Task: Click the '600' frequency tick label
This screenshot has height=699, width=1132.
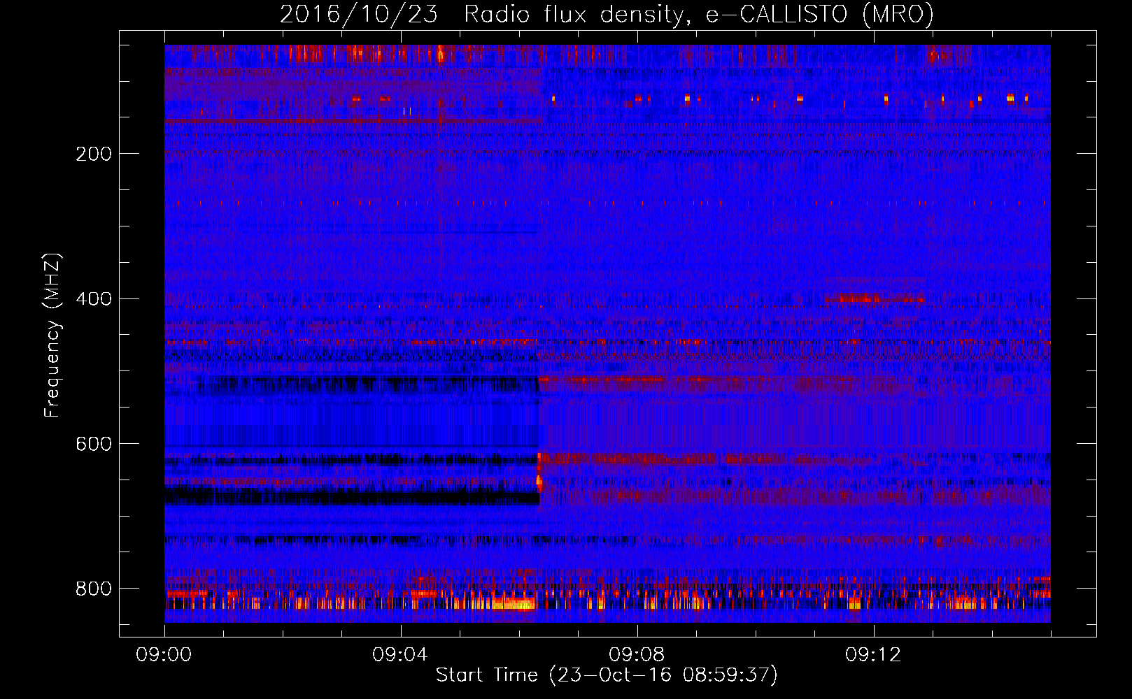Action: pos(94,445)
